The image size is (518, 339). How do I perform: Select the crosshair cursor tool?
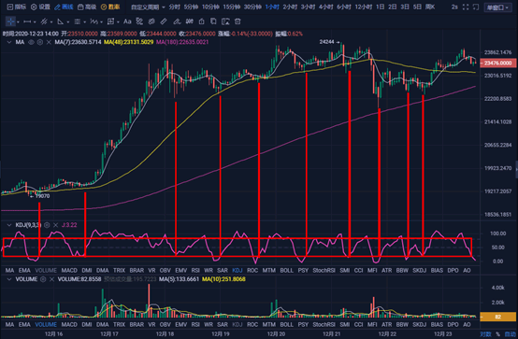click(10, 21)
